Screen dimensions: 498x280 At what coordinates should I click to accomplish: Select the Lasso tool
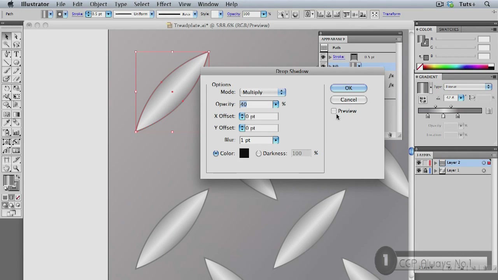click(x=16, y=44)
